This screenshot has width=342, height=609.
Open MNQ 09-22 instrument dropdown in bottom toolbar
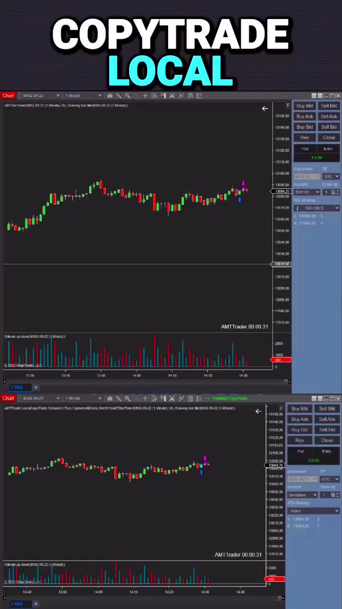pos(41,398)
